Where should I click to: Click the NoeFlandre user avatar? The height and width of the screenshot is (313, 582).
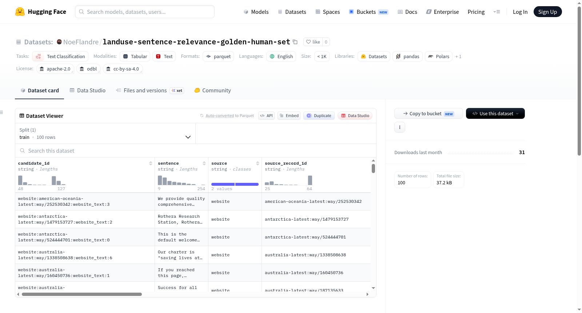pos(59,42)
